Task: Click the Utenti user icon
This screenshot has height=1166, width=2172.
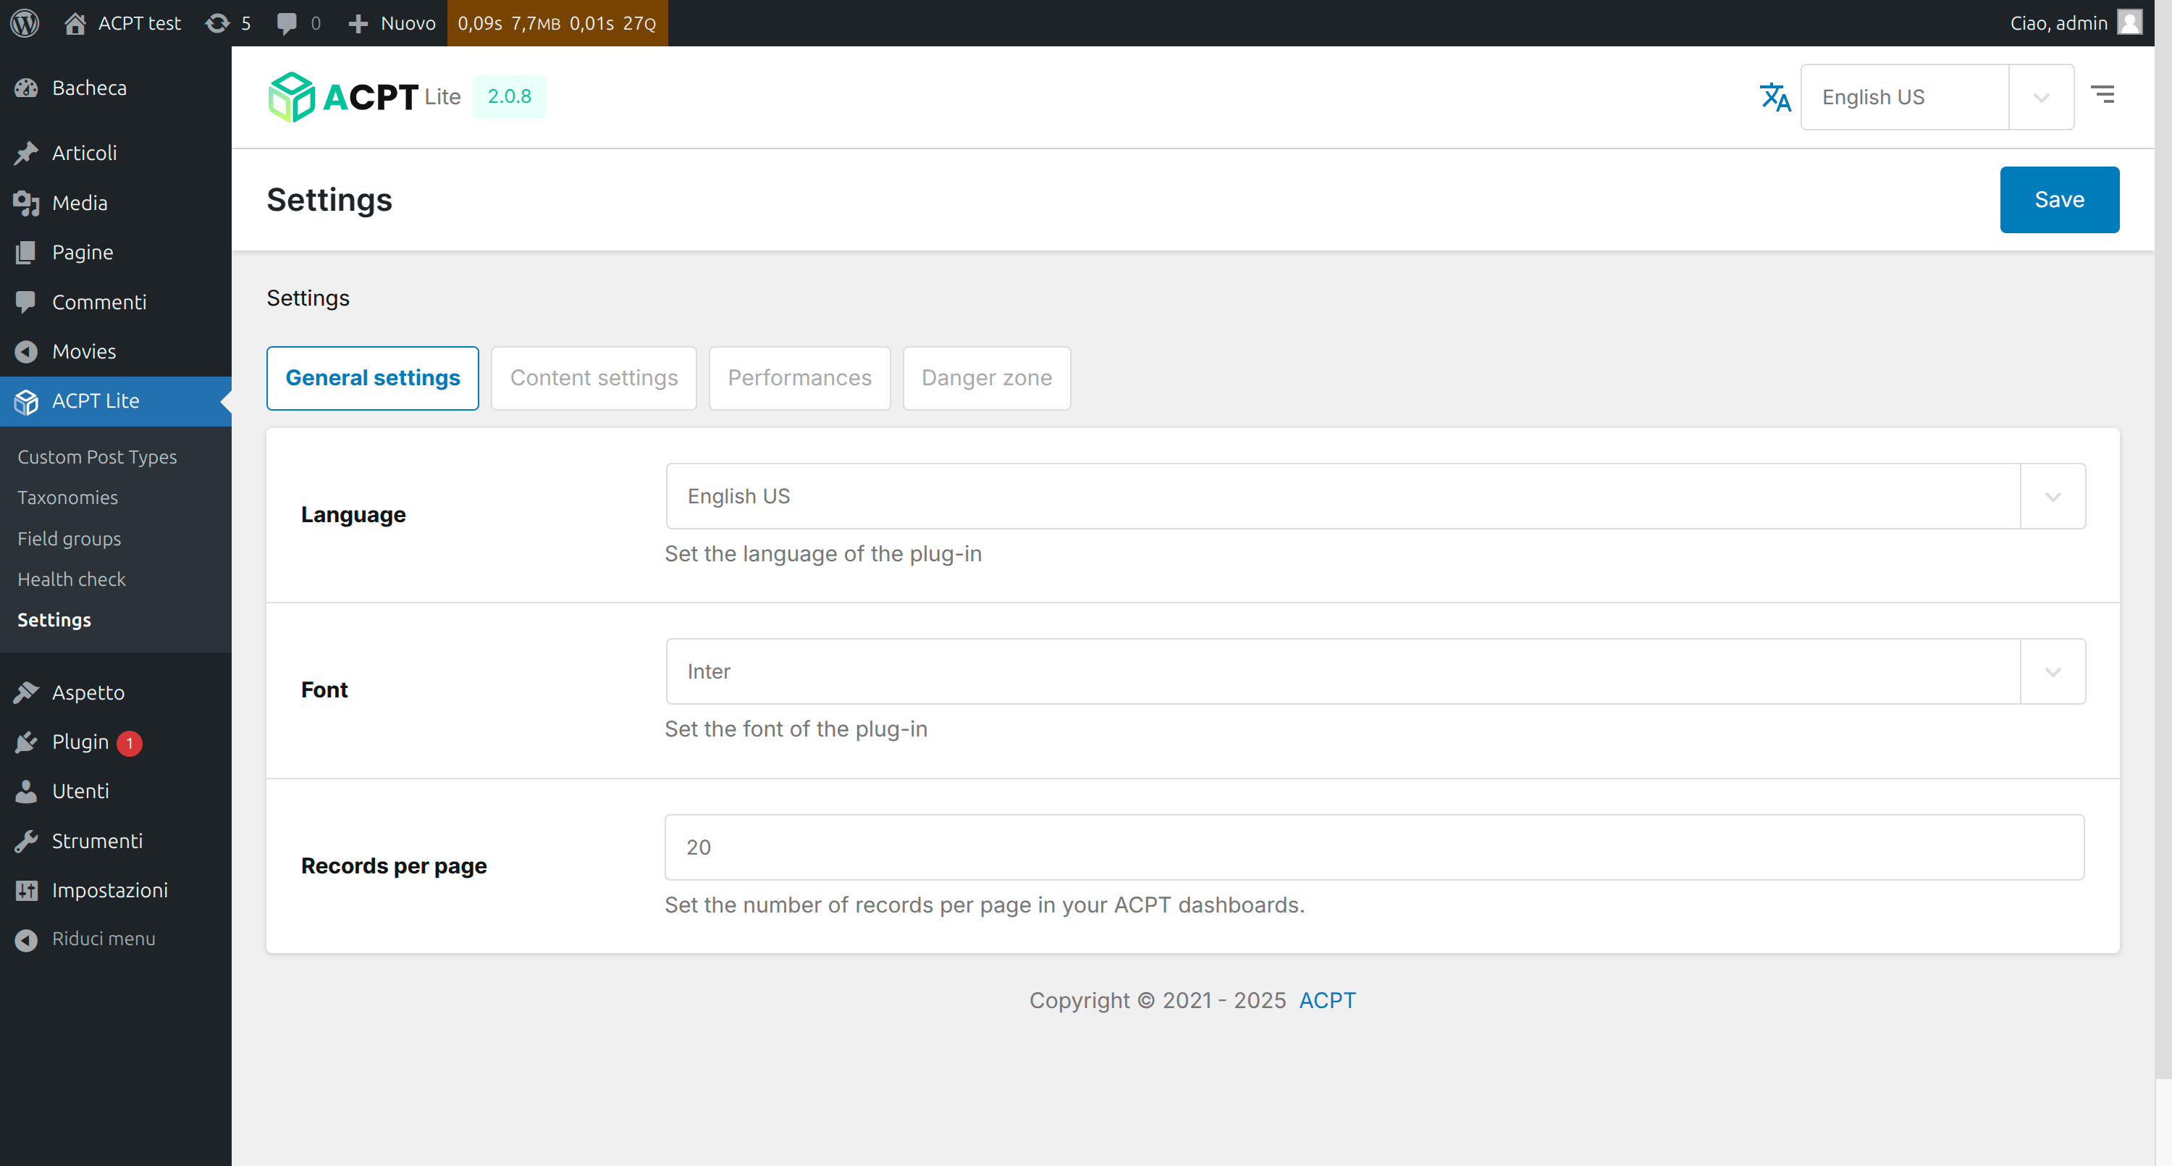Action: [x=26, y=792]
